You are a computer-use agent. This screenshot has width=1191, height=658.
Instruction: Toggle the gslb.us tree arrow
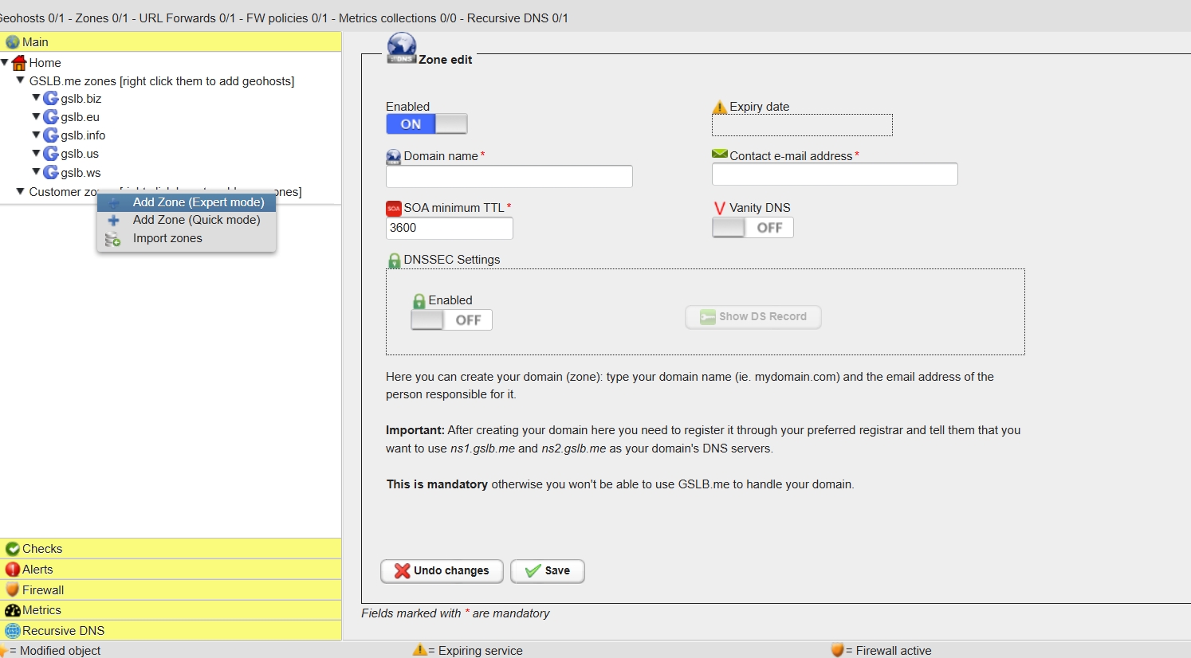(36, 153)
